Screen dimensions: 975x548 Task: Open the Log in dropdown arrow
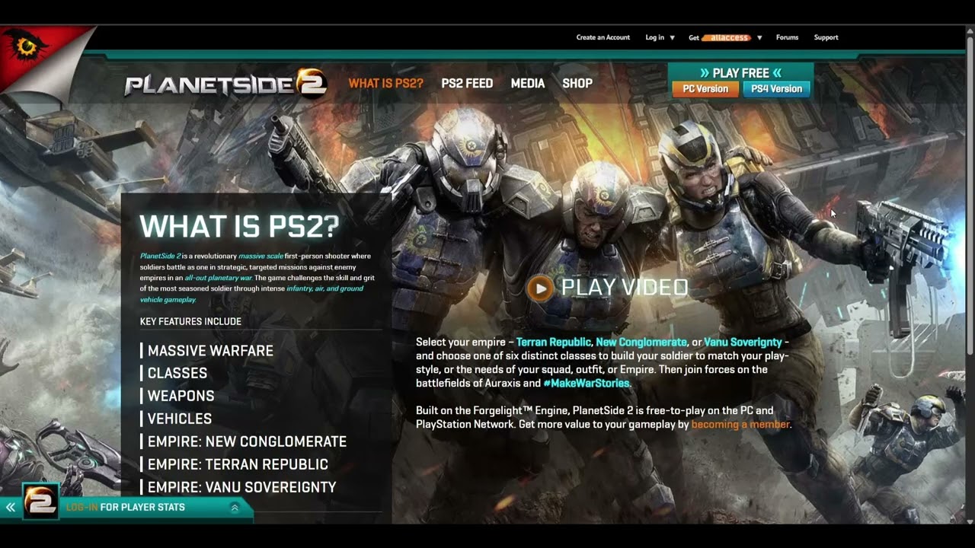pos(672,37)
